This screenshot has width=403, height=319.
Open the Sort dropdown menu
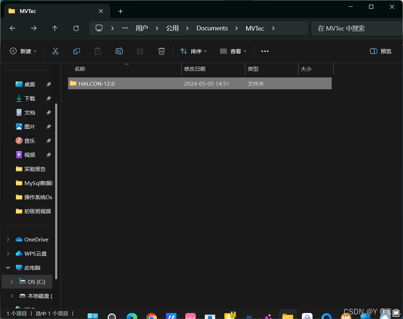(x=193, y=51)
